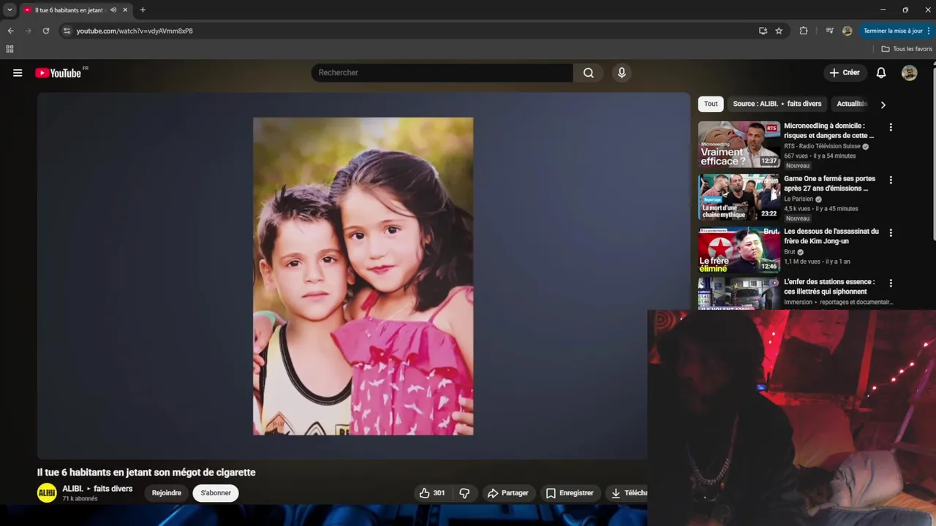Open the Les dessous de l'assassinat title link

pyautogui.click(x=831, y=236)
